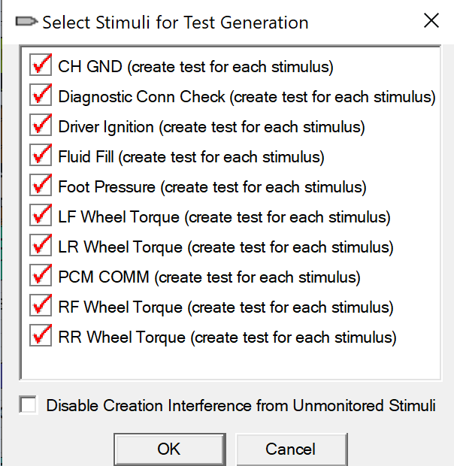Click empty area below RR Wheel Torque

[x=230, y=363]
